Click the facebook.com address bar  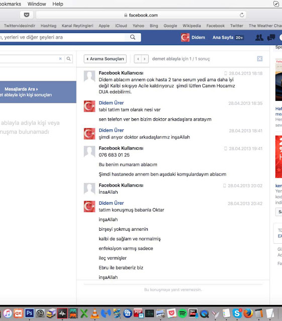[141, 15]
